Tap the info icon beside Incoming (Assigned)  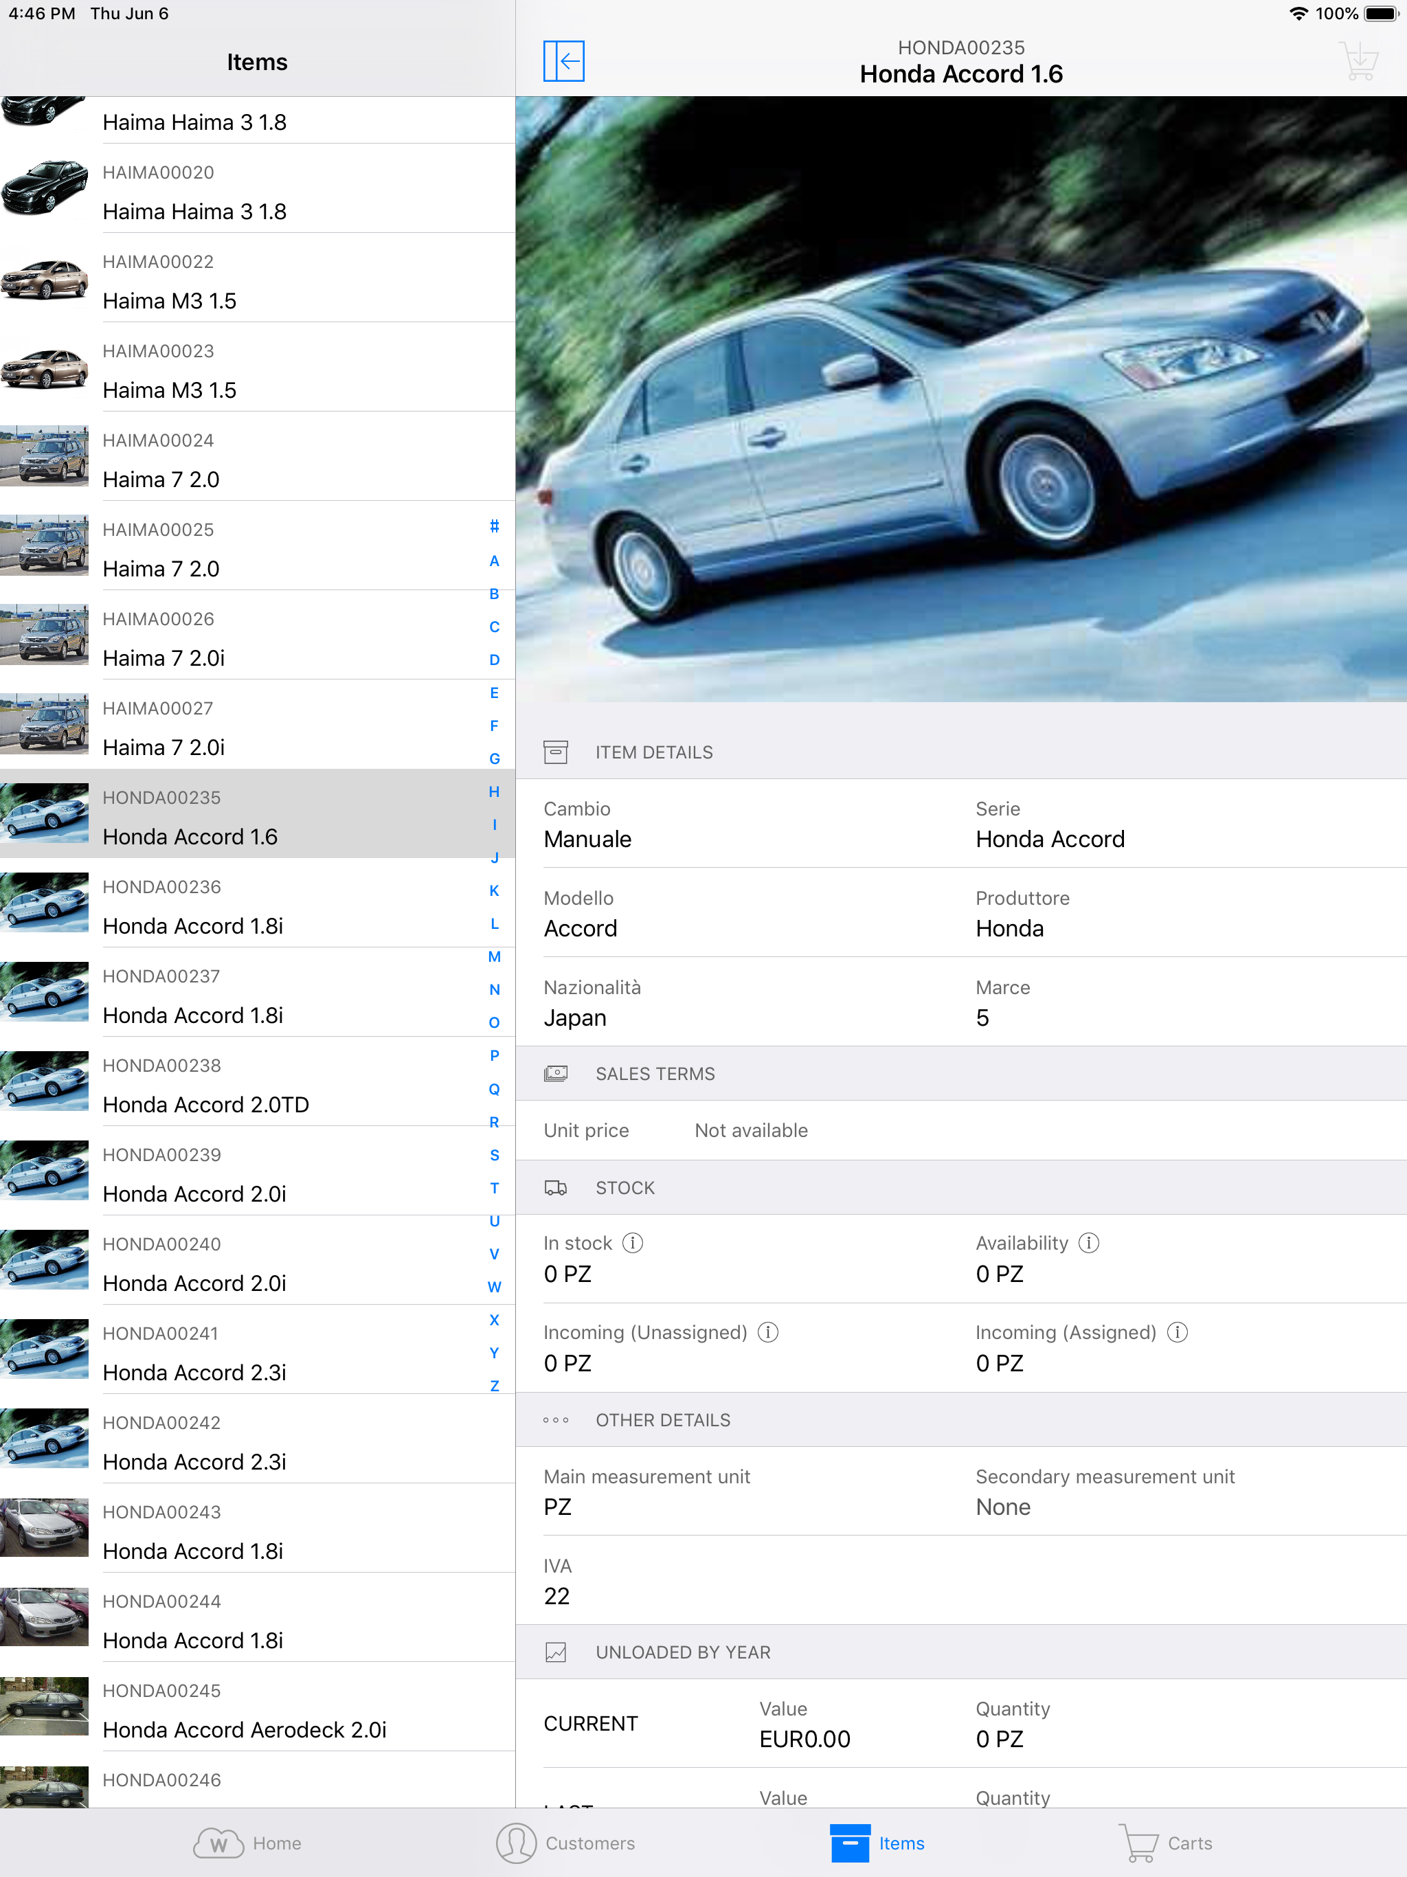point(1177,1332)
